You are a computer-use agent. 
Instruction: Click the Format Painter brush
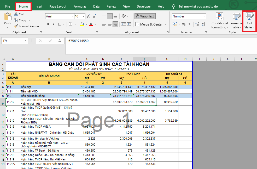point(16,26)
